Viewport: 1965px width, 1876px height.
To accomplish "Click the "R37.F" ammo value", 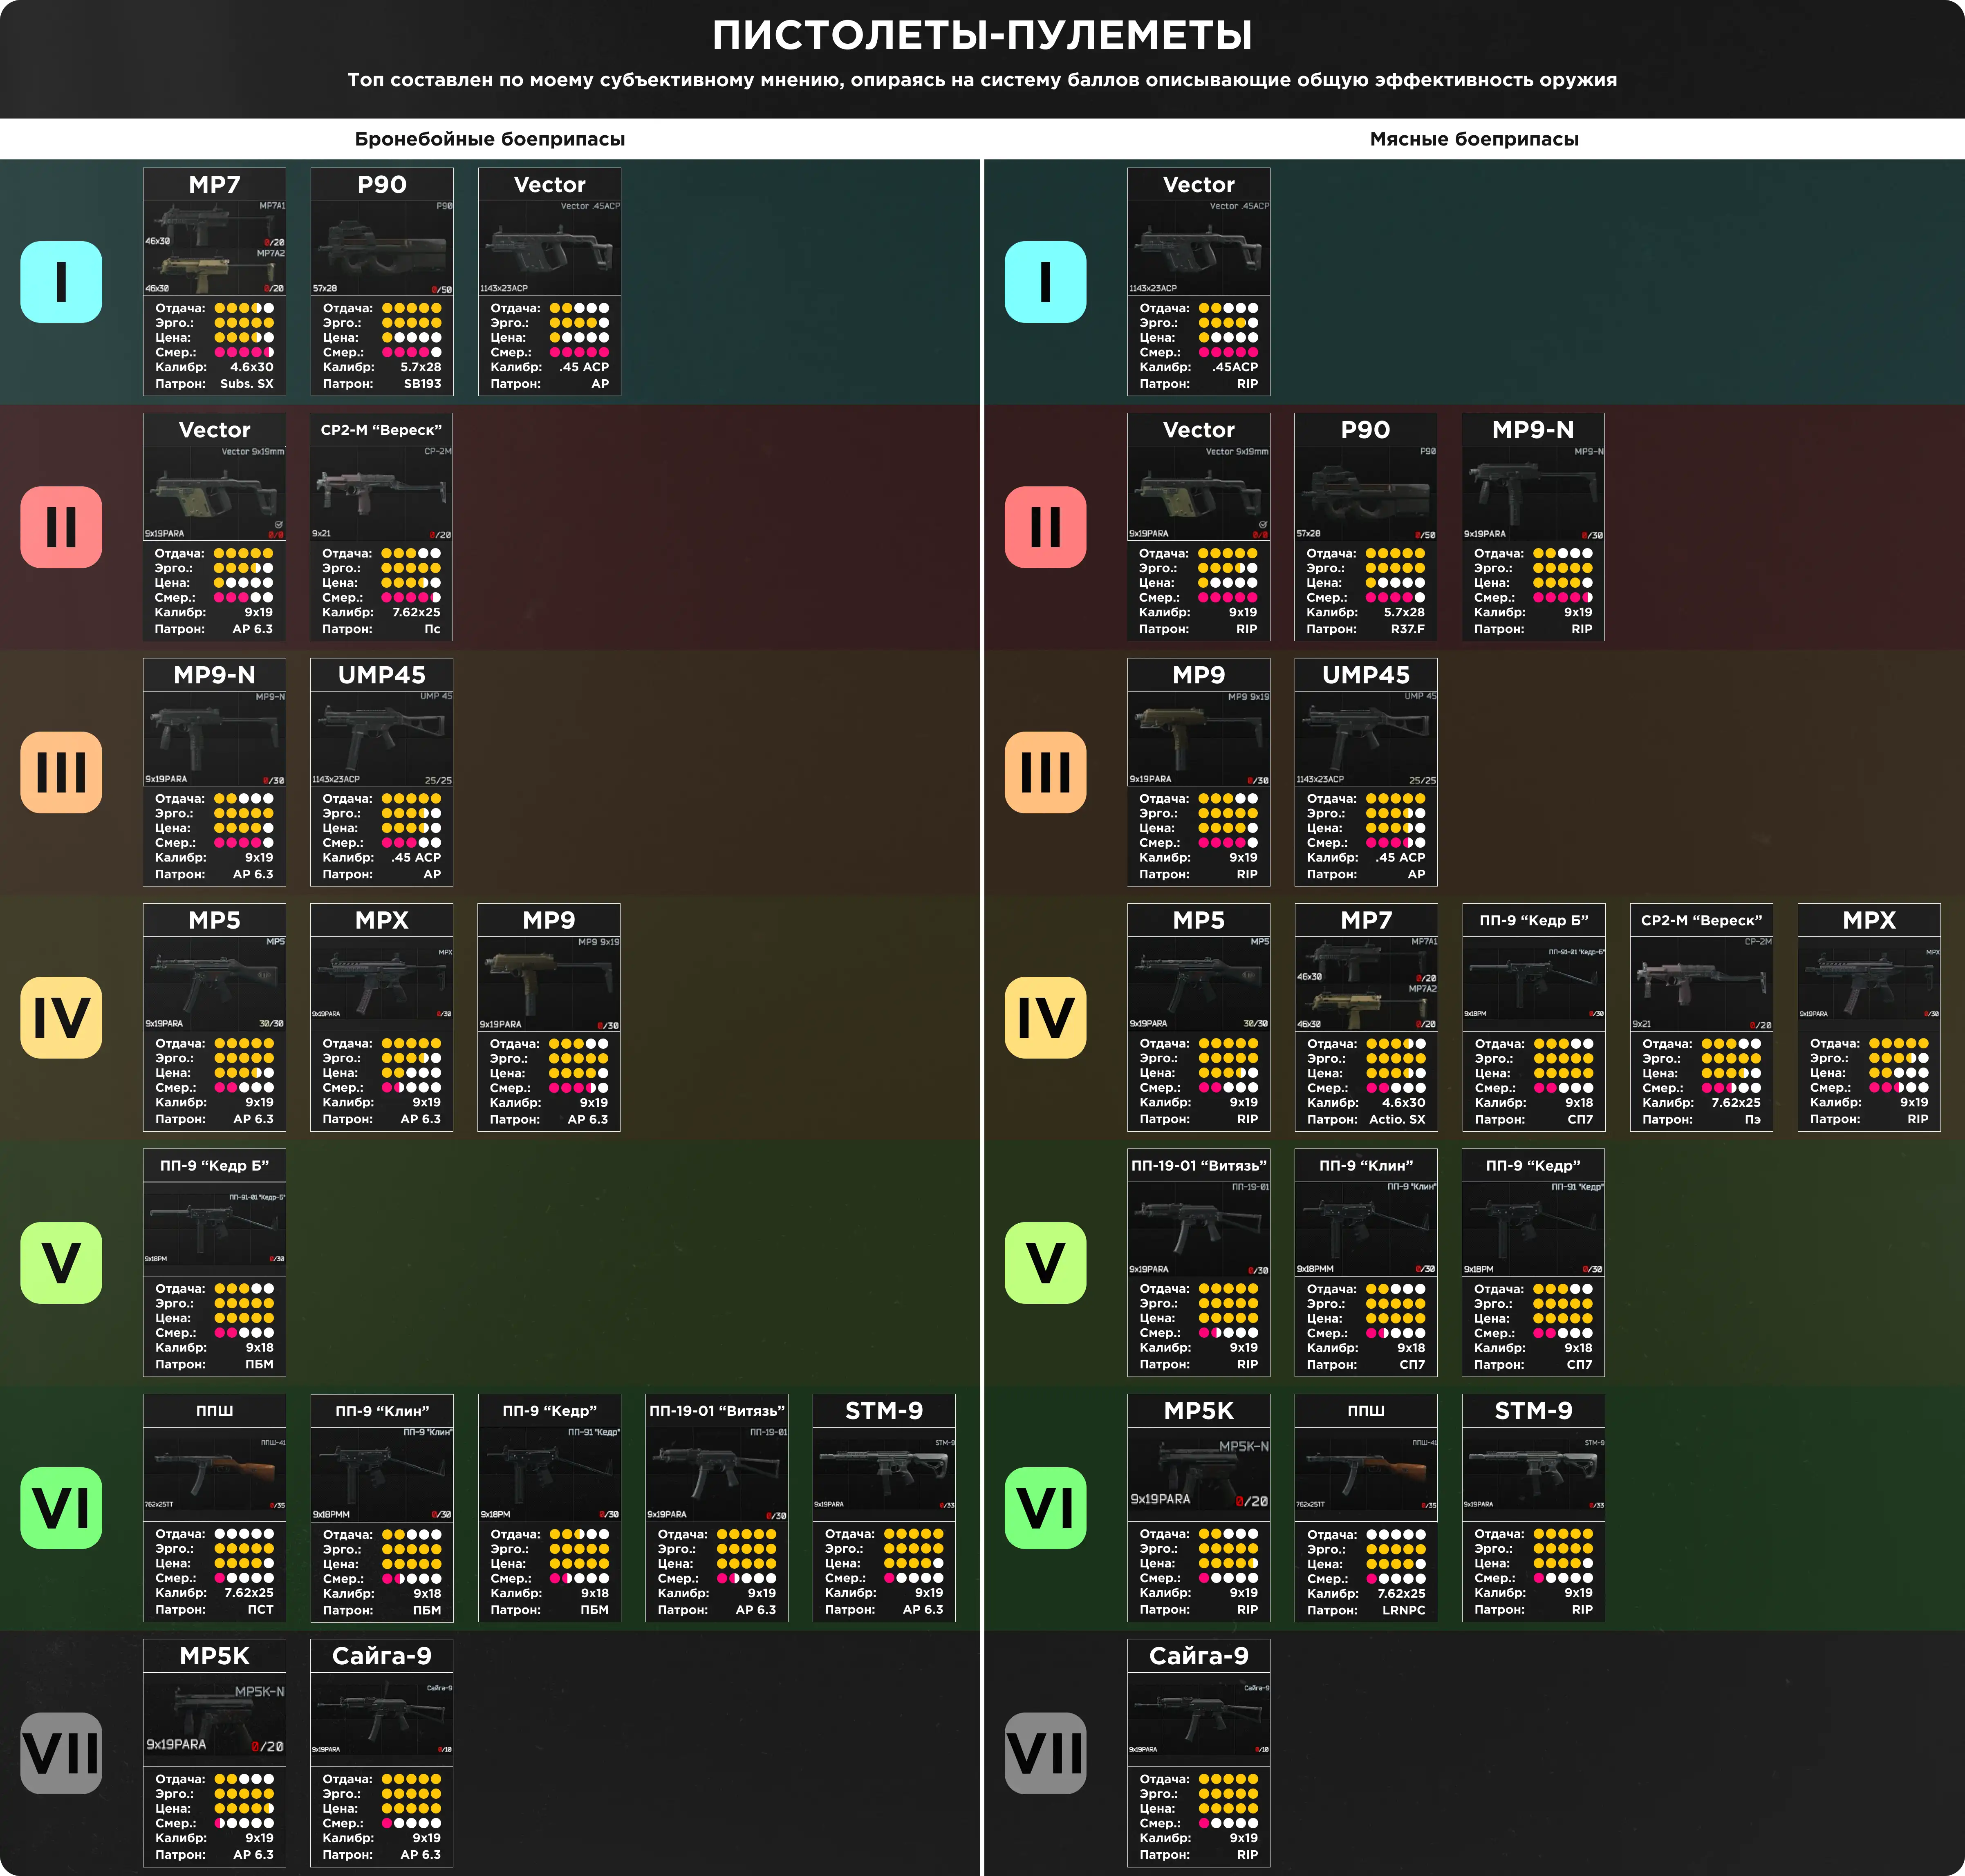I will point(1407,629).
